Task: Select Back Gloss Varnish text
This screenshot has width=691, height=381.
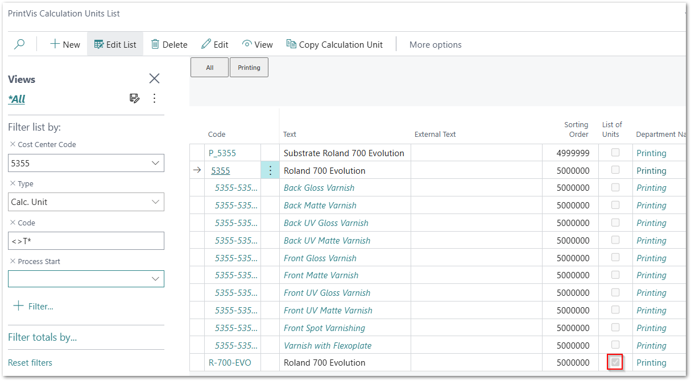Action: 319,188
